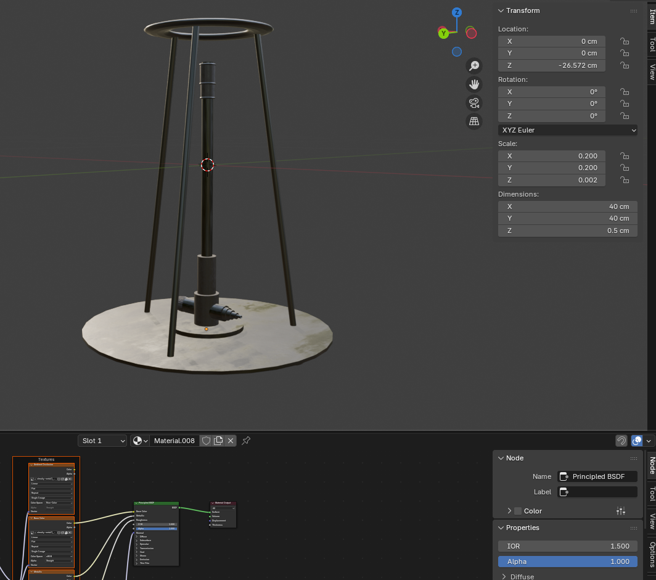This screenshot has width=656, height=580.
Task: Click the pan view hand icon
Action: click(x=474, y=84)
